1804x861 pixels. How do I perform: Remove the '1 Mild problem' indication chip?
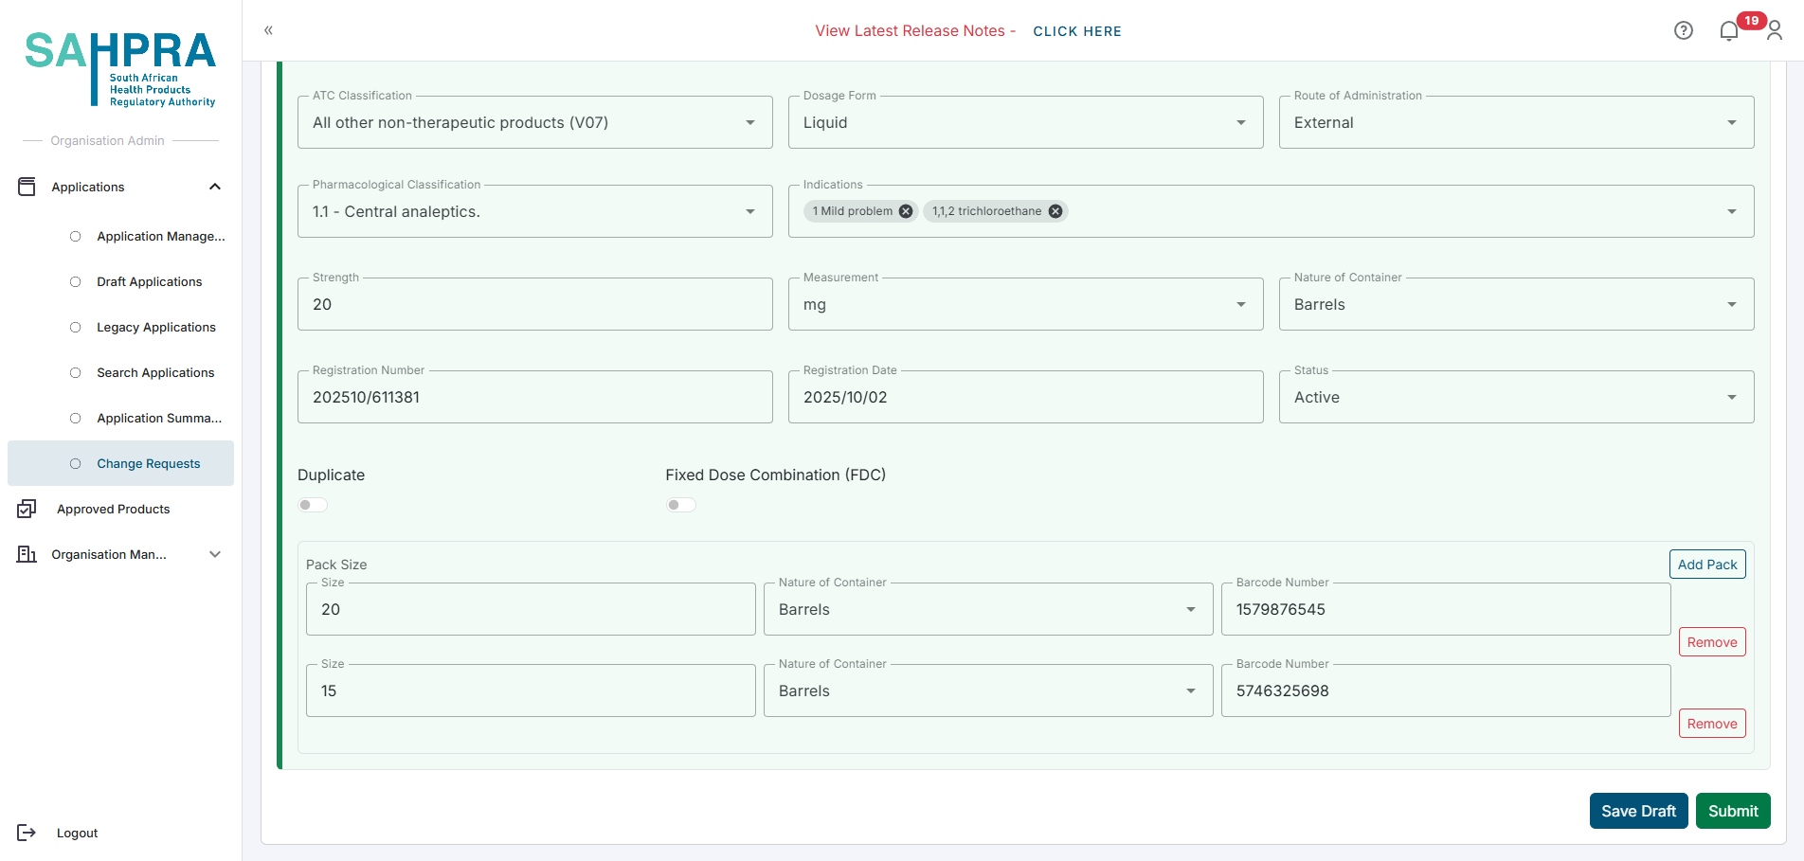point(906,211)
